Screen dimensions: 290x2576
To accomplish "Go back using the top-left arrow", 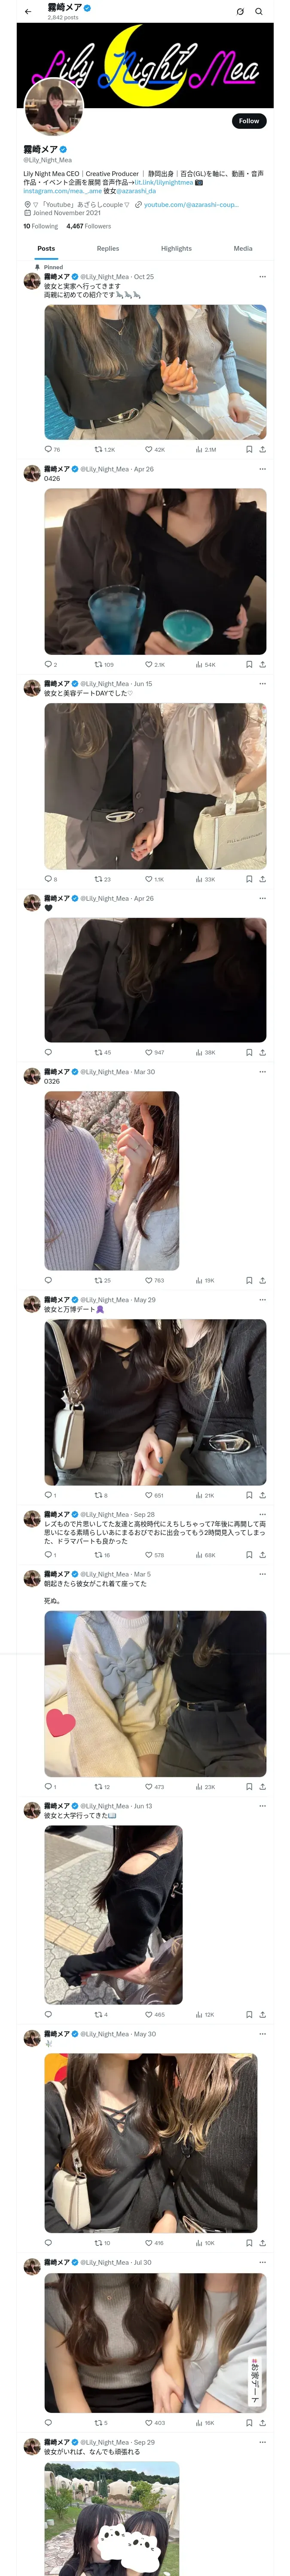I will 28,11.
